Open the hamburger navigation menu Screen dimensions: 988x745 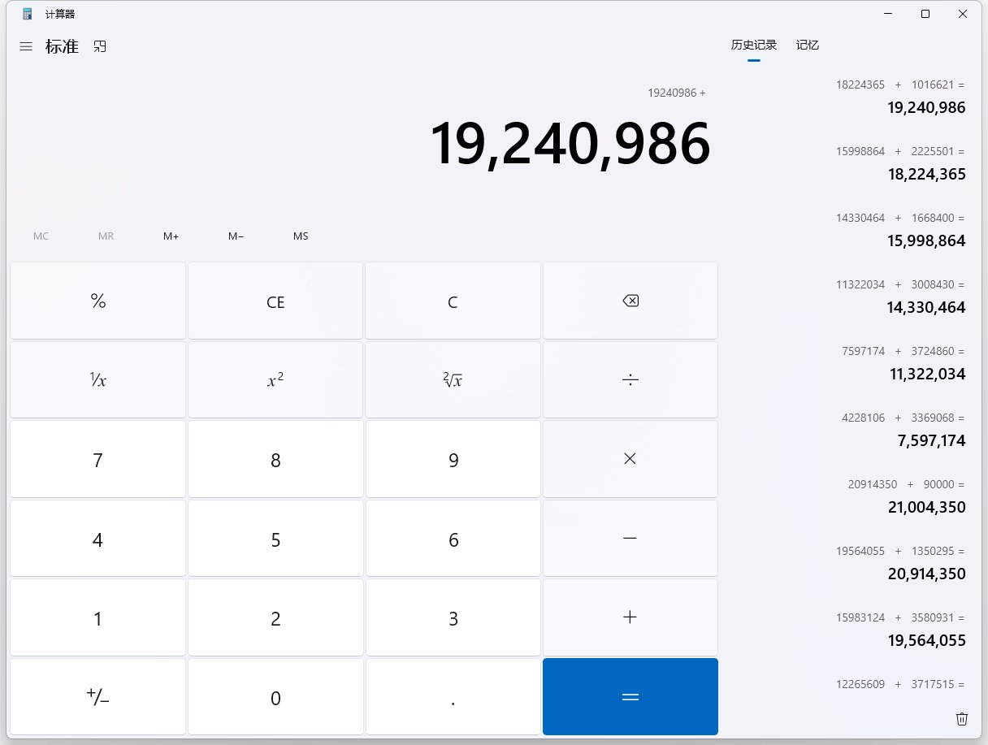point(26,47)
